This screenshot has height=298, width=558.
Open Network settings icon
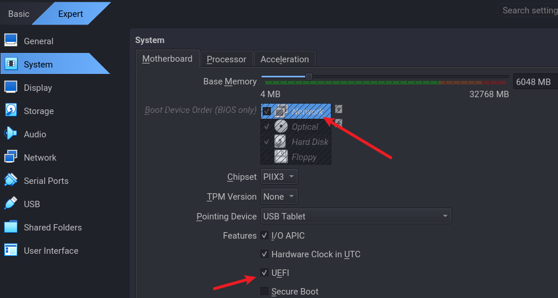pyautogui.click(x=11, y=157)
